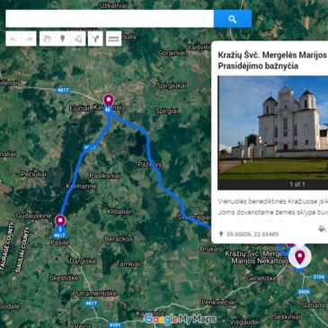Screen dimensions: 328x328
Task: Click the map pin at Karklėnai
Action: click(109, 100)
